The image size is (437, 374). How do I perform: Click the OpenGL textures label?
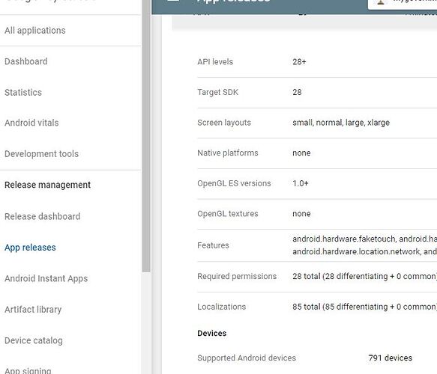click(228, 214)
